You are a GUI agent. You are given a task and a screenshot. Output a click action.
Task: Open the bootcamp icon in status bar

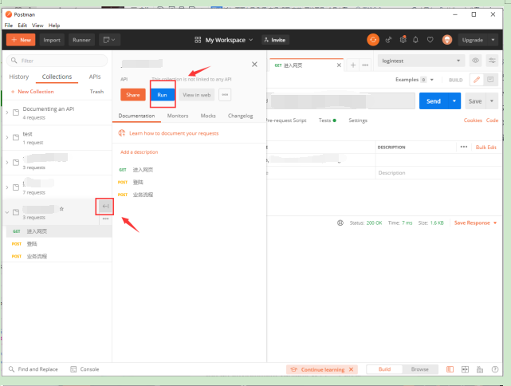point(480,369)
